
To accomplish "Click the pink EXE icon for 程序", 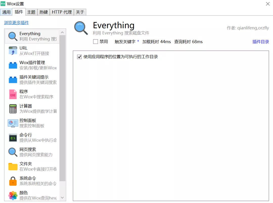I will coord(13,94).
